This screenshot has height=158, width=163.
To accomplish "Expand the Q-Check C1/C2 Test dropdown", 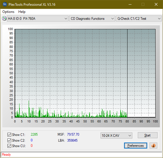I will click(139, 19).
